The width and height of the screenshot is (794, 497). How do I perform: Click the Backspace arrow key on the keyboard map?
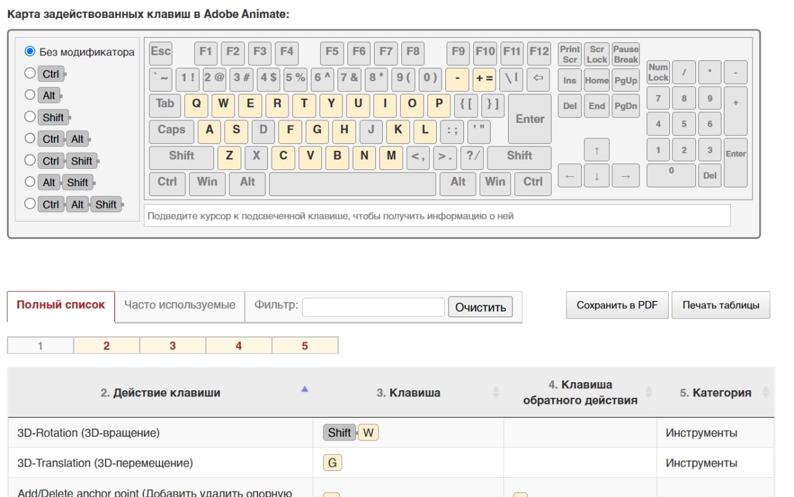(x=538, y=79)
